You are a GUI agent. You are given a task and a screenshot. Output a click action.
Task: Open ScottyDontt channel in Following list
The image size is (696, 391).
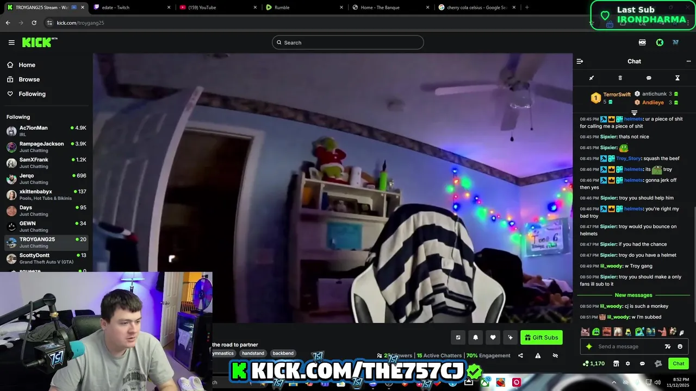click(x=46, y=258)
